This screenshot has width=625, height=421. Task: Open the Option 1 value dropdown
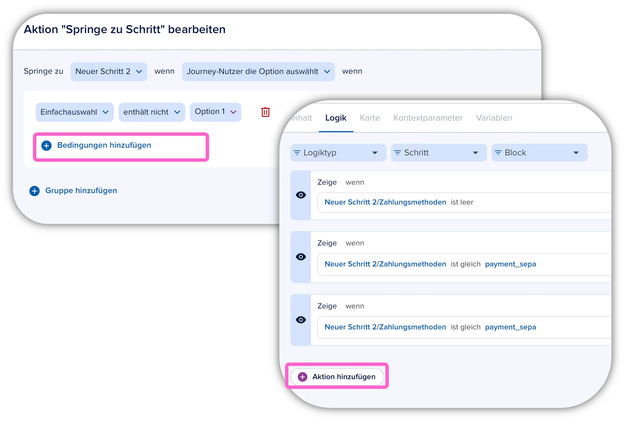[216, 112]
